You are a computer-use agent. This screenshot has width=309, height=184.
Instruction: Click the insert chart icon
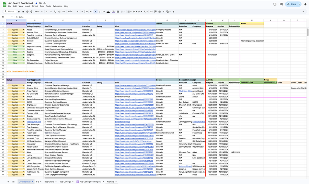coord(159,12)
